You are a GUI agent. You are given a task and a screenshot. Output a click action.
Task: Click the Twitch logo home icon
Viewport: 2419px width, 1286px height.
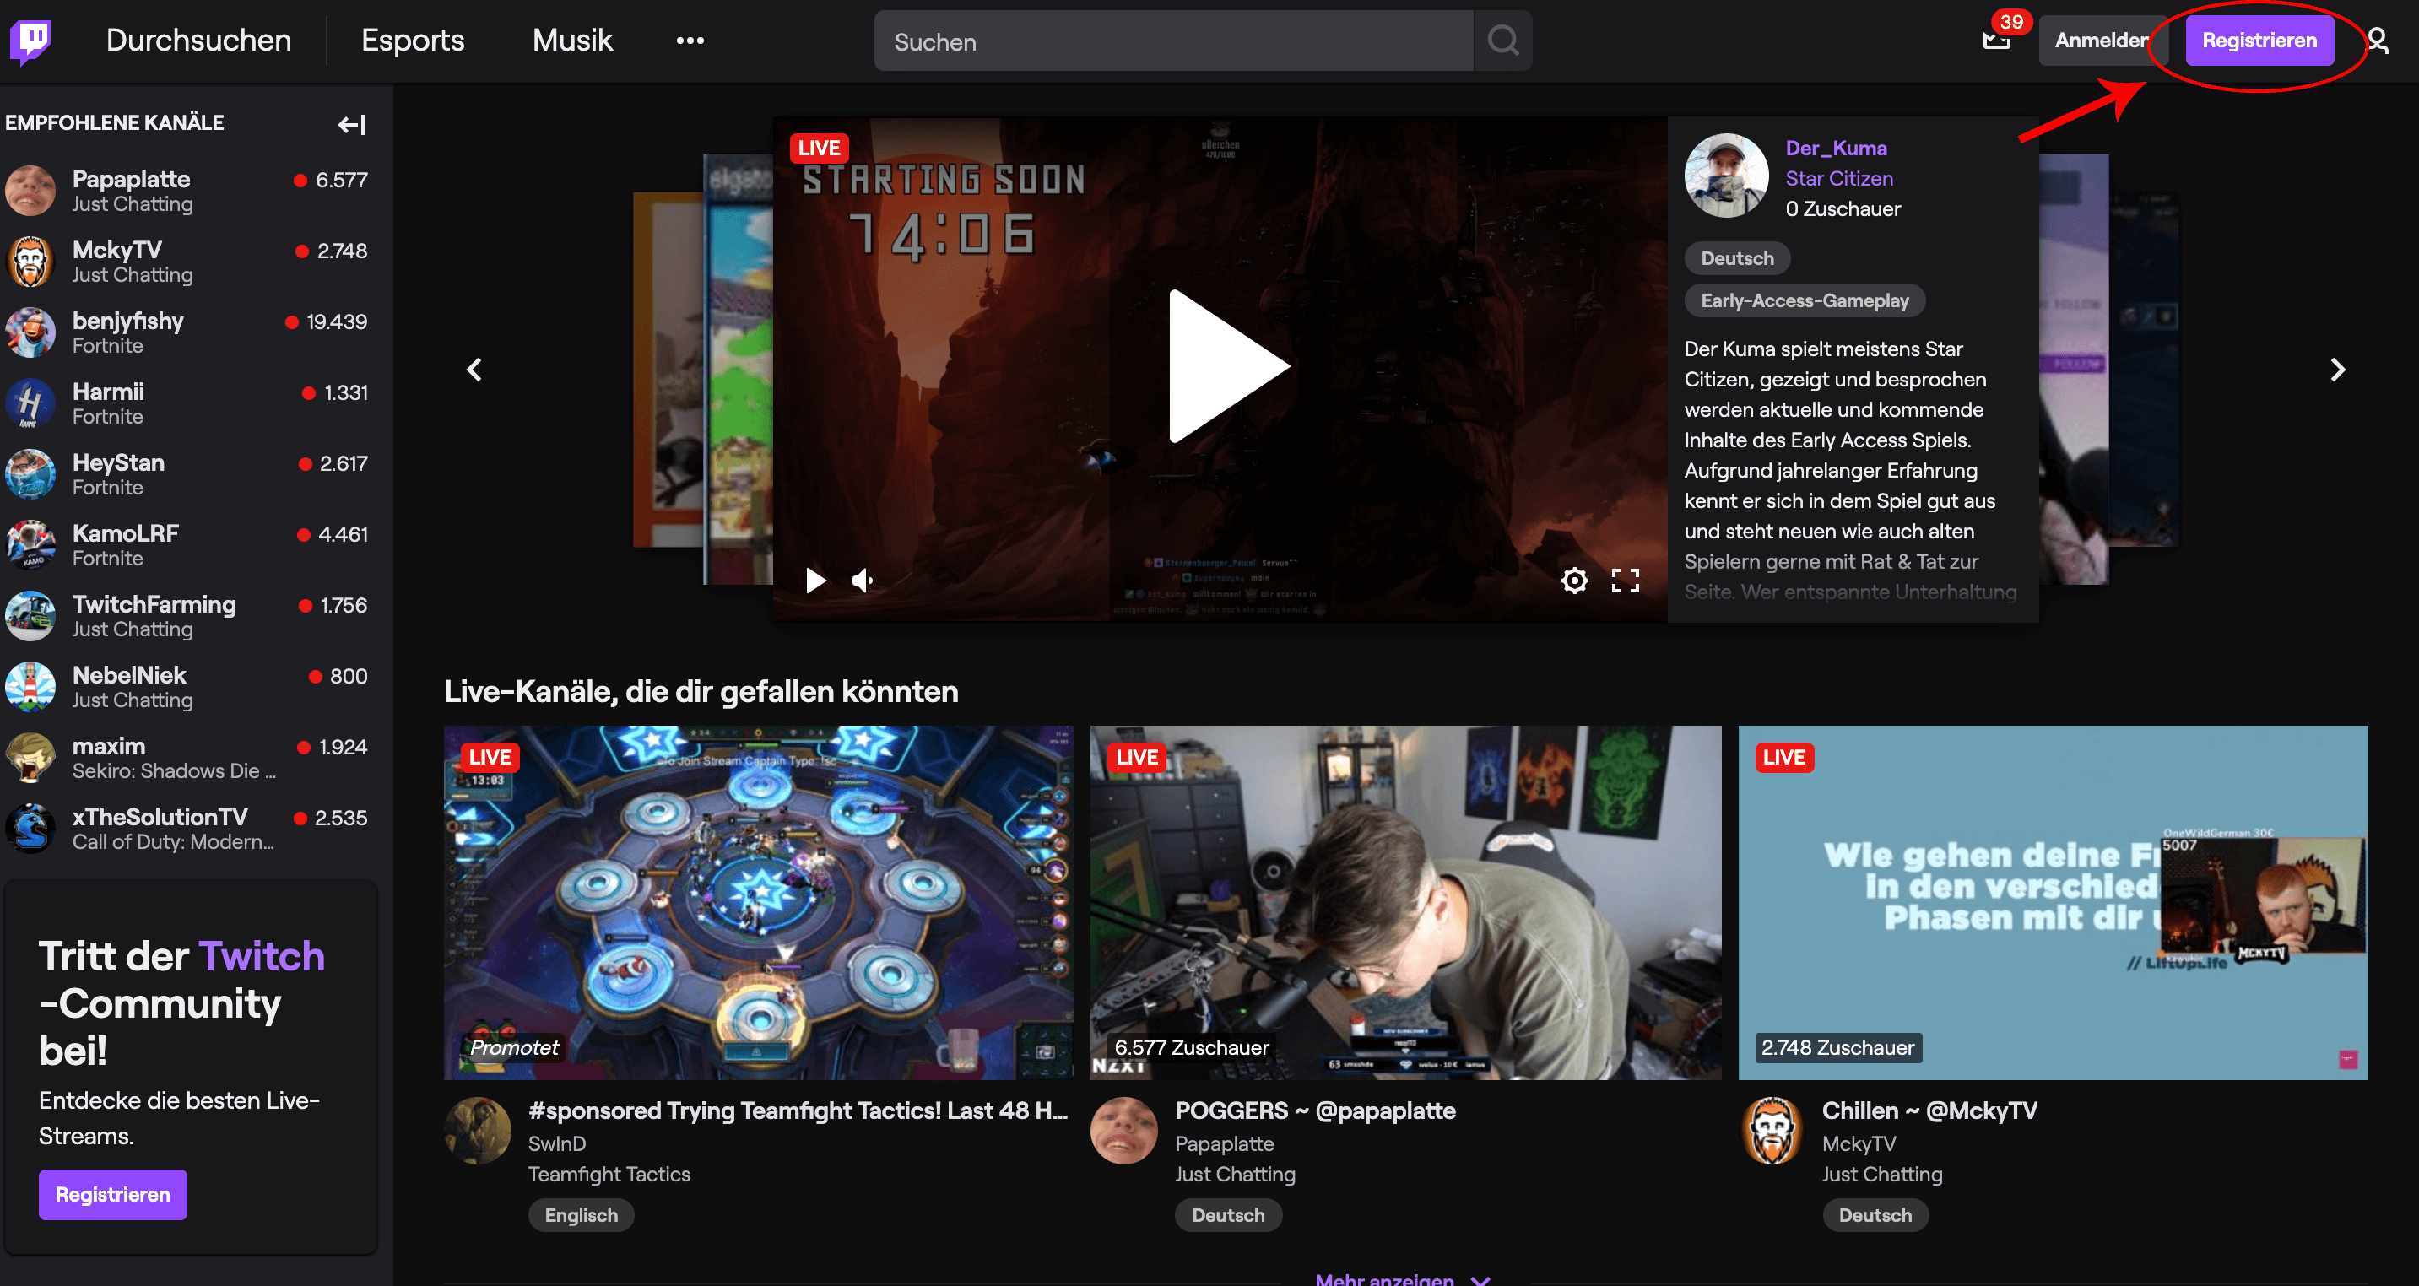click(x=31, y=41)
